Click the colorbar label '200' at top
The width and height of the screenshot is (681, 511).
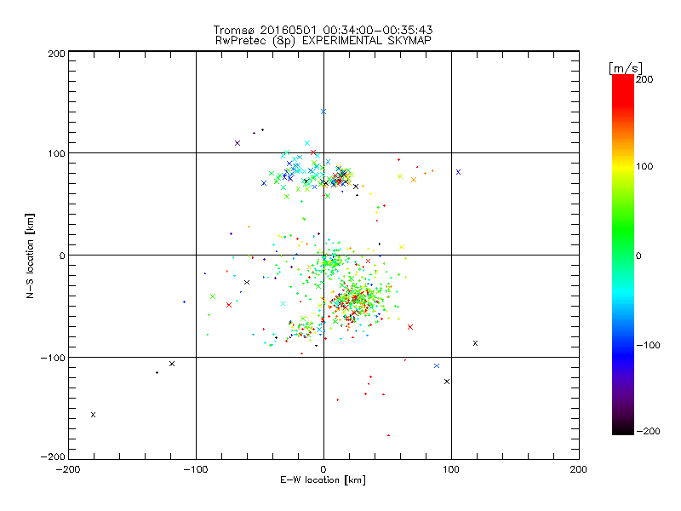[x=644, y=79]
